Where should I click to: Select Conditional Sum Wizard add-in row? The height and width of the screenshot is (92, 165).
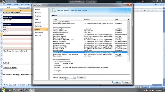coord(90,32)
